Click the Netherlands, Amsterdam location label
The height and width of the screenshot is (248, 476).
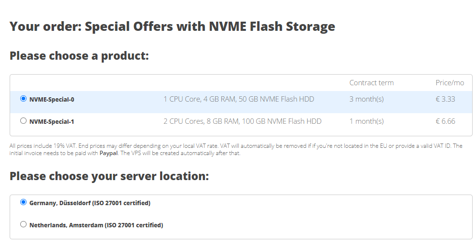coord(96,225)
